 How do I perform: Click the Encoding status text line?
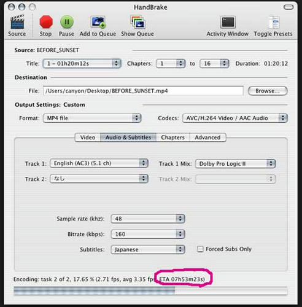(x=109, y=279)
